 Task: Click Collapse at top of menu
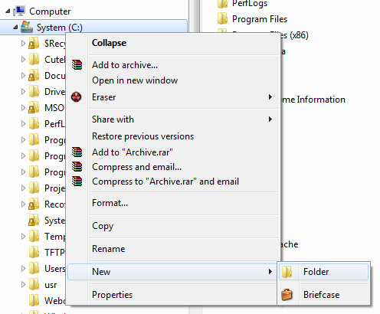[109, 43]
